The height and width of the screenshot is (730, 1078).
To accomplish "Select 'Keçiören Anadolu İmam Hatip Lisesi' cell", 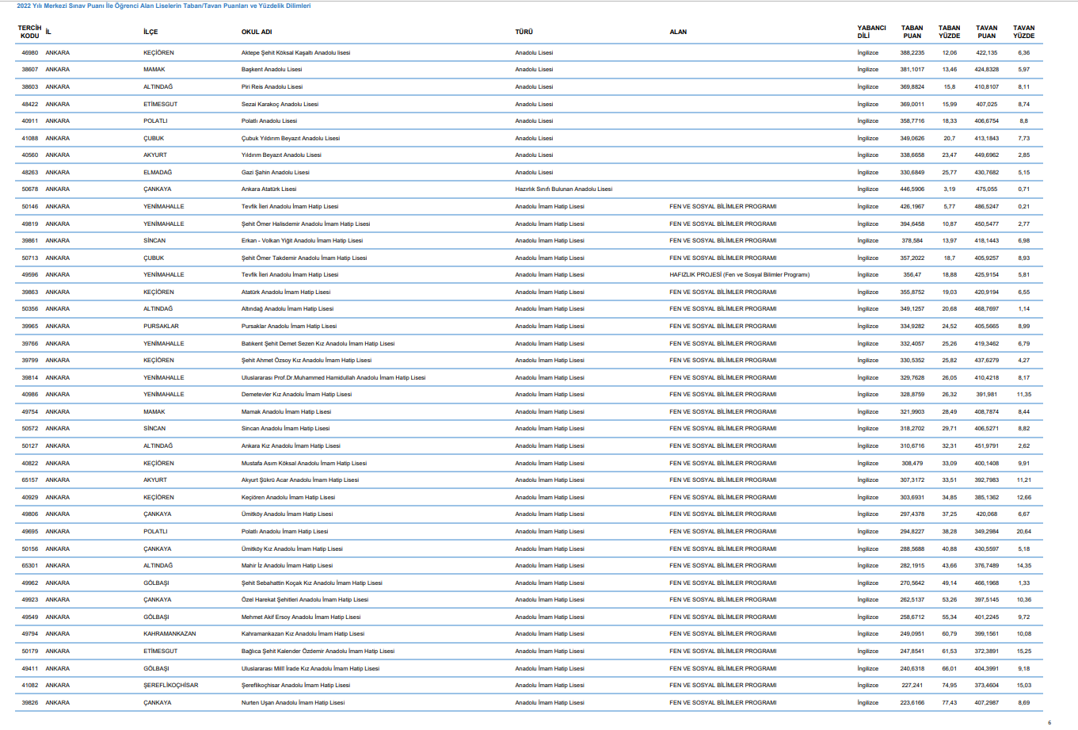I will point(288,498).
